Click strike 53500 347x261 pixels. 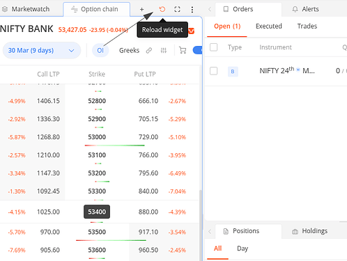coord(97,232)
